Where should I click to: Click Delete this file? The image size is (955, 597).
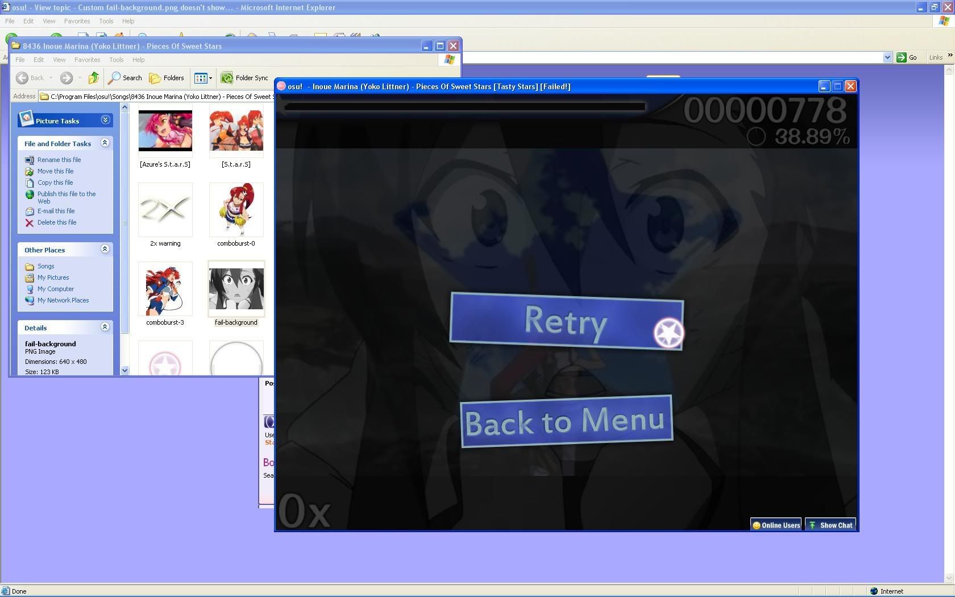(57, 222)
